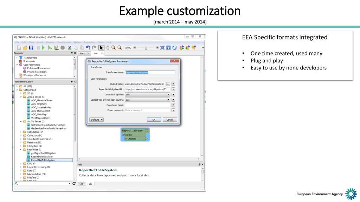Click the Run with prompt icon

click(x=50, y=48)
